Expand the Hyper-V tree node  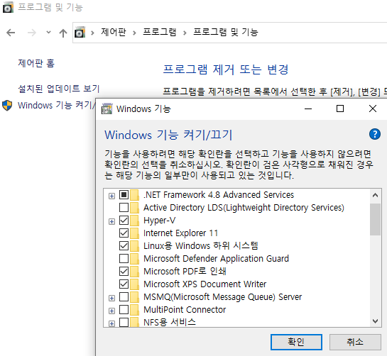point(111,221)
